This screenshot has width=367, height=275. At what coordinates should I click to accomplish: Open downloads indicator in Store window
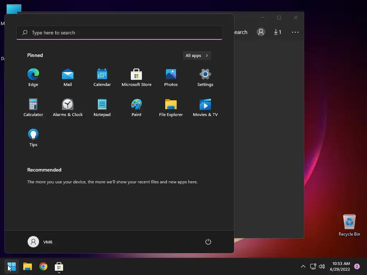click(278, 32)
